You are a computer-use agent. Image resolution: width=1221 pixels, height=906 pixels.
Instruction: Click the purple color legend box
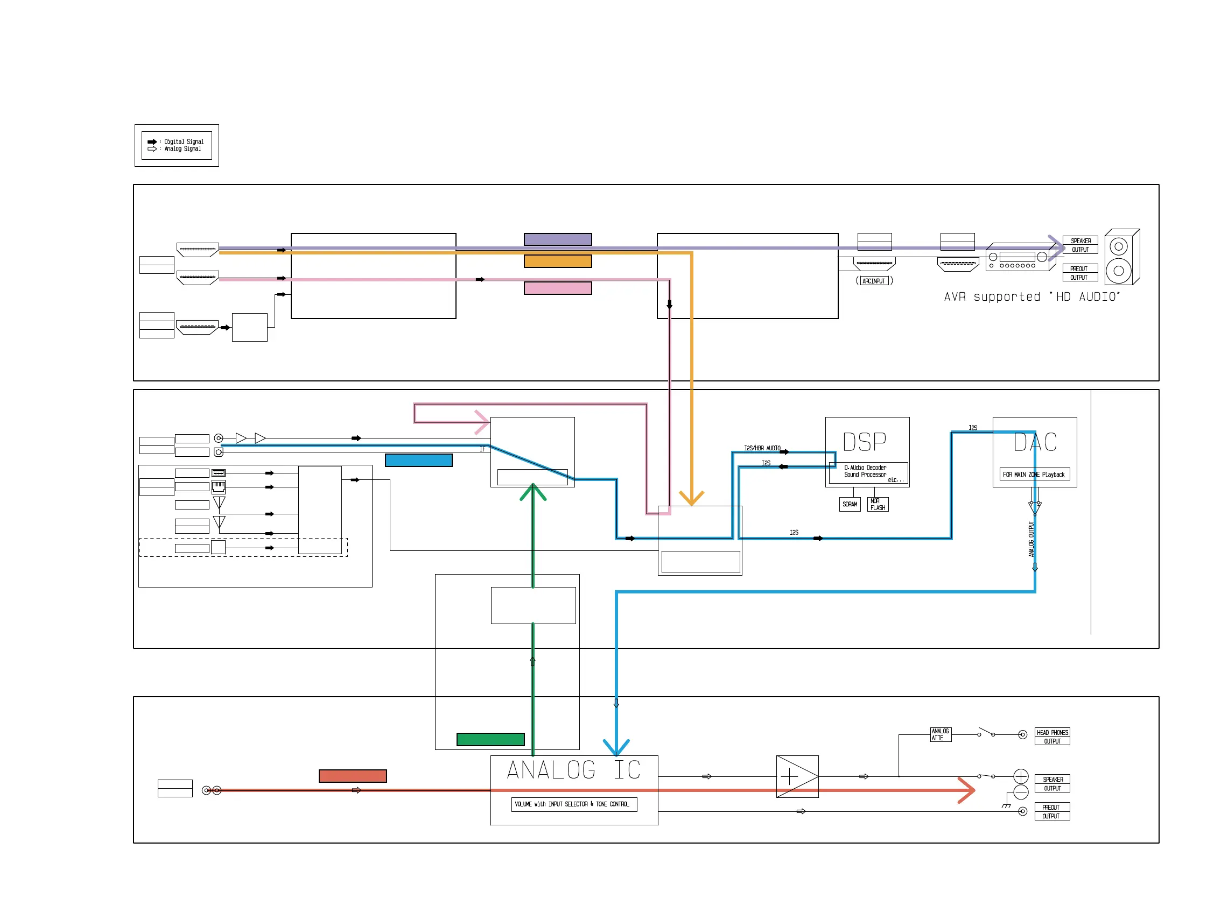(557, 239)
